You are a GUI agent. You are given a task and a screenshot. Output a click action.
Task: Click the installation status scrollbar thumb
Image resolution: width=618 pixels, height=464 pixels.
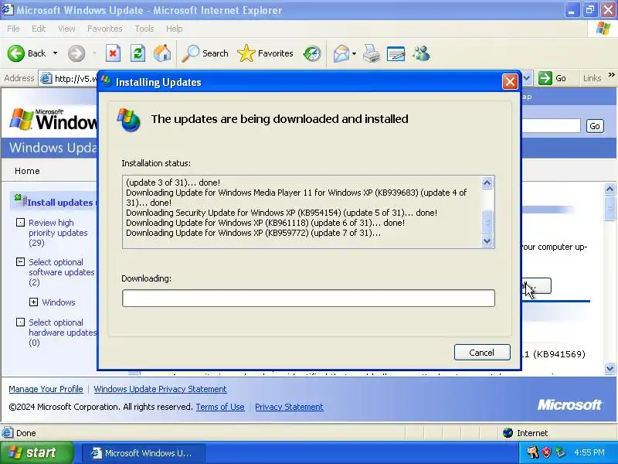tap(487, 221)
